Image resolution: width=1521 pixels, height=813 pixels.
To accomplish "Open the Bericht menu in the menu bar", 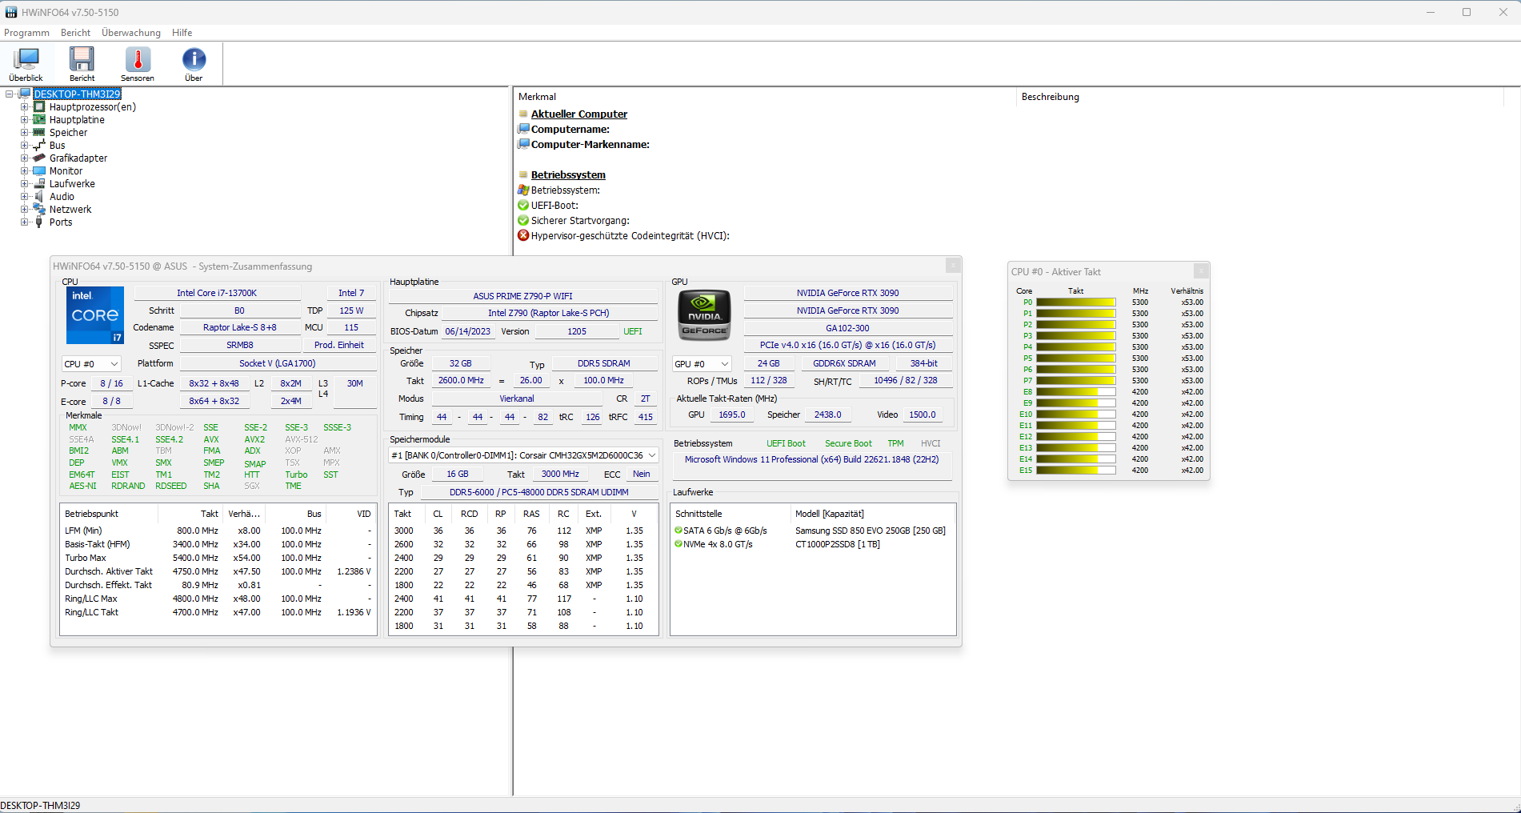I will (75, 33).
